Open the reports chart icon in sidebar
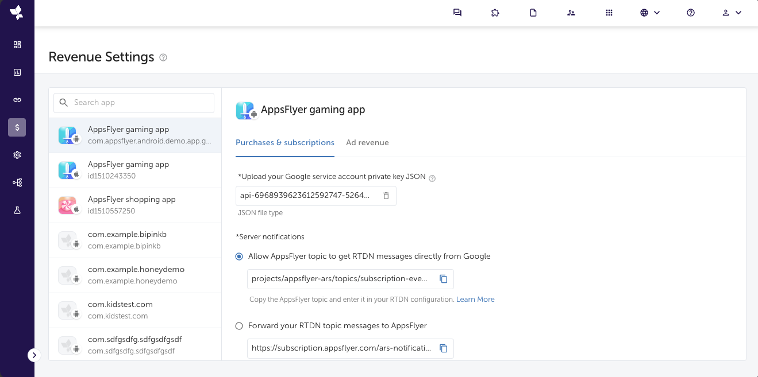This screenshot has width=758, height=377. pos(17,72)
